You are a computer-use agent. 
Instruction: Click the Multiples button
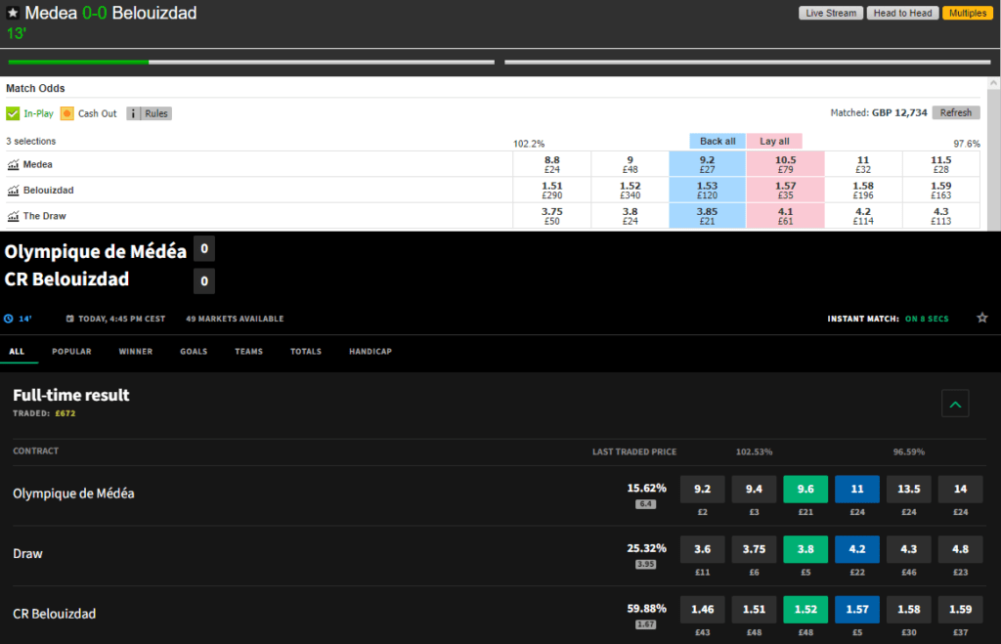(x=967, y=13)
